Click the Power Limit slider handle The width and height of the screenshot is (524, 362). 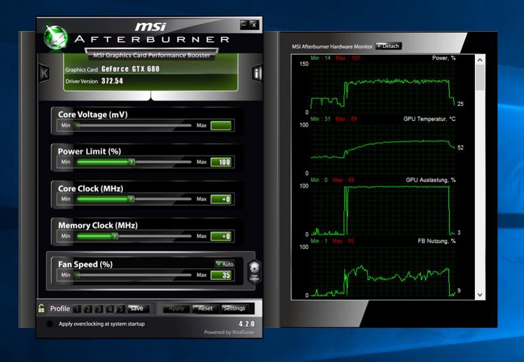click(x=131, y=162)
